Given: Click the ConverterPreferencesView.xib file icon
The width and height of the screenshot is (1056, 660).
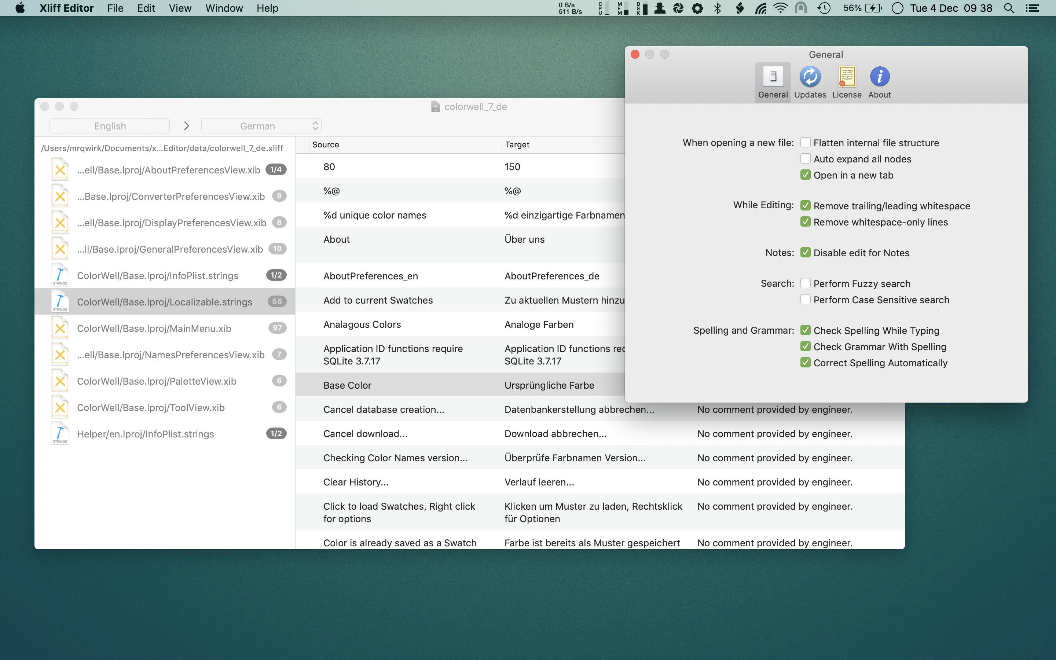Looking at the screenshot, I should coord(60,196).
